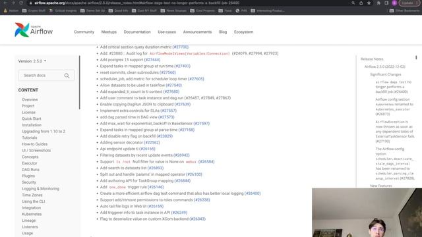Screen dimensions: 422x237
Task: Open Tutorials in sidebar
Action: click(x=29, y=138)
